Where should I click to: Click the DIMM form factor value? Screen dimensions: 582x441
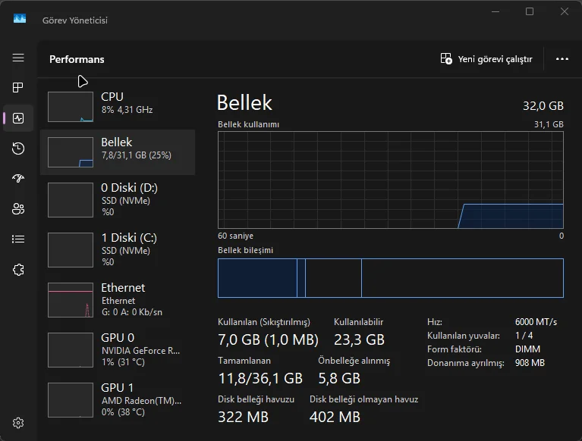tap(527, 349)
